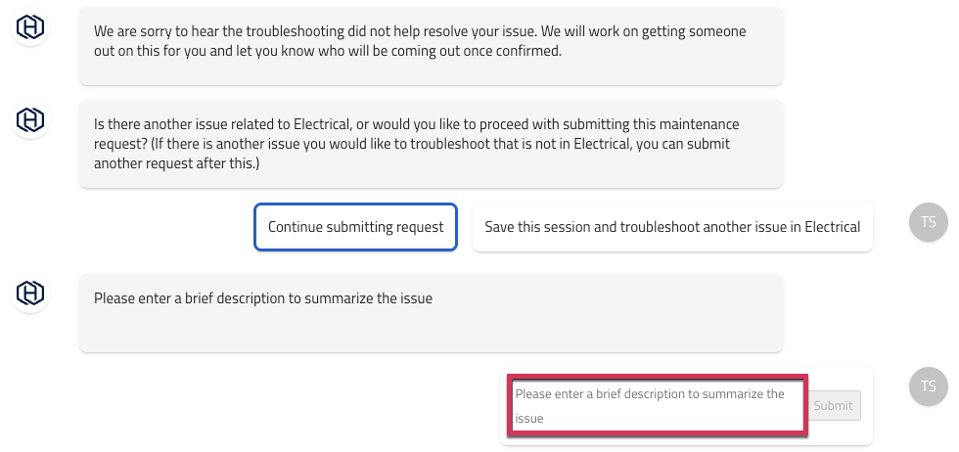Viewport: 959px width, 452px height.
Task: Choose Continue submitting request
Action: coord(355,227)
